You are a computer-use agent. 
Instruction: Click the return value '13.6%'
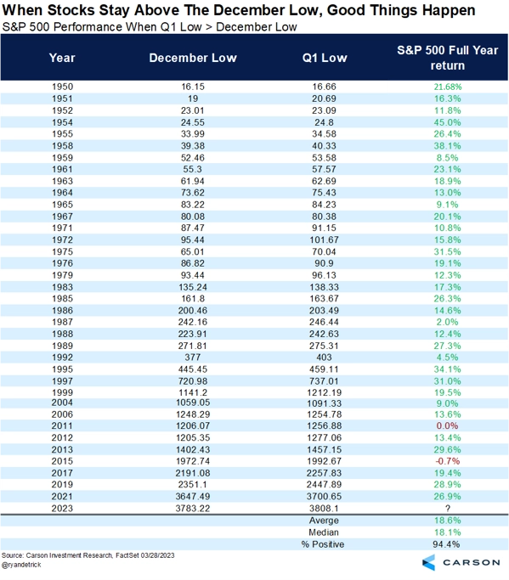[x=448, y=414]
